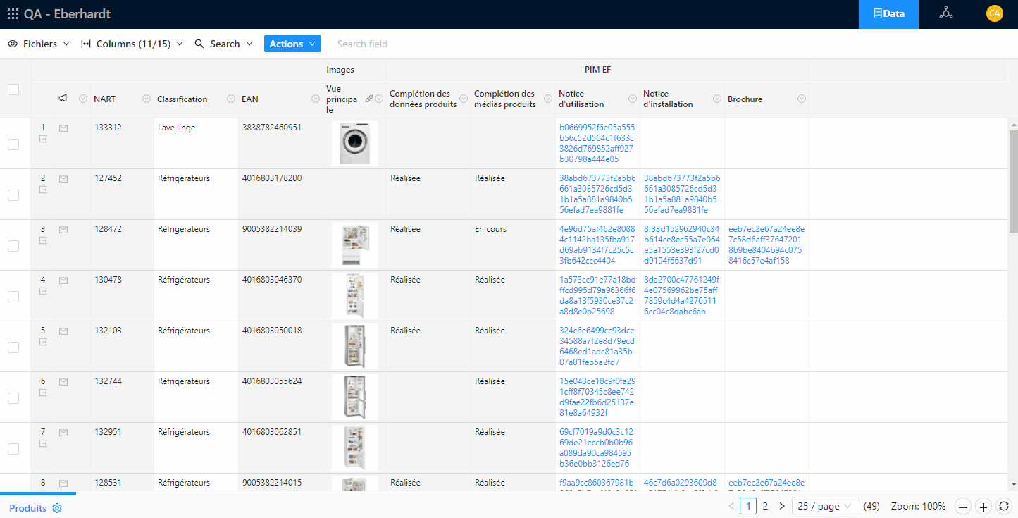
Task: Check the select-all header checkbox
Action: click(x=12, y=89)
